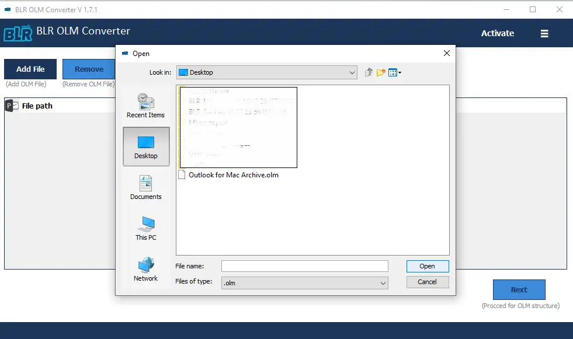Image resolution: width=573 pixels, height=339 pixels.
Task: Select the Outlook for Mac Archive.olm file
Action: click(231, 174)
